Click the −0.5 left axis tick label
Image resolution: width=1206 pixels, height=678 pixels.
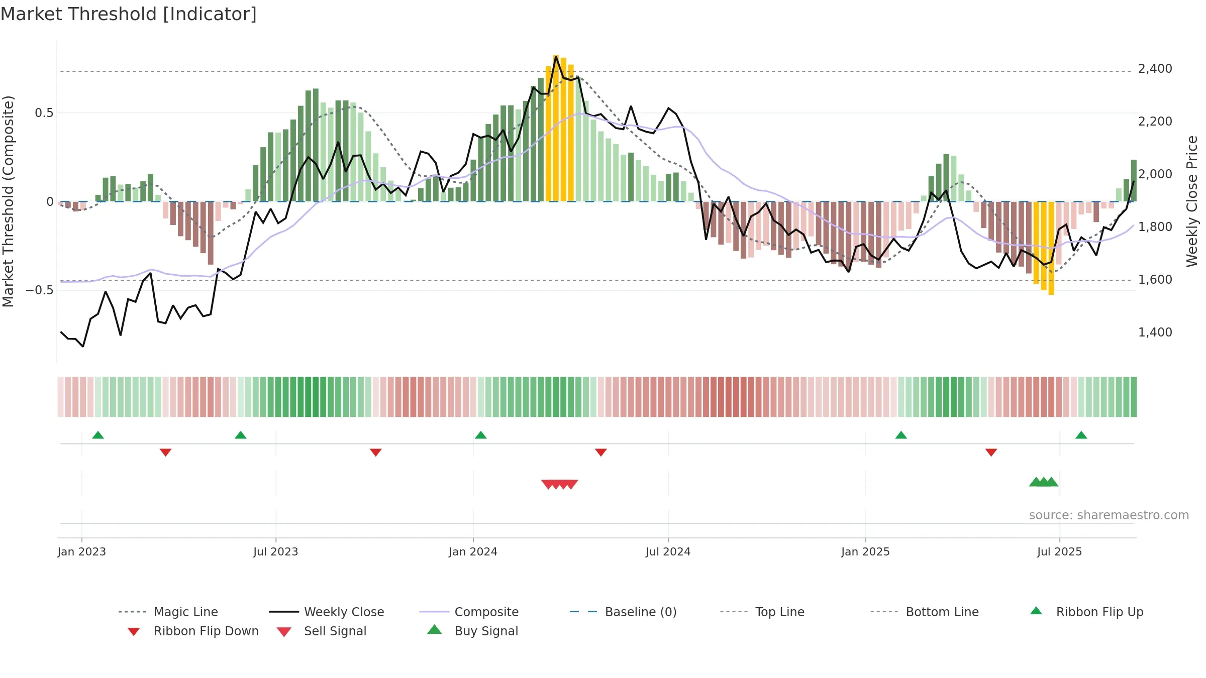pyautogui.click(x=40, y=290)
